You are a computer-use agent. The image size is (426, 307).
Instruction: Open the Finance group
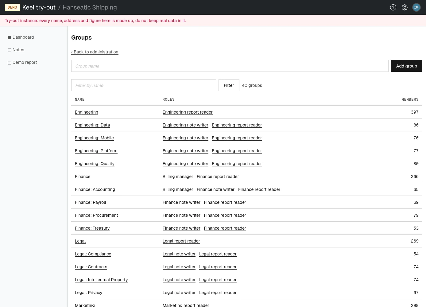tap(83, 177)
